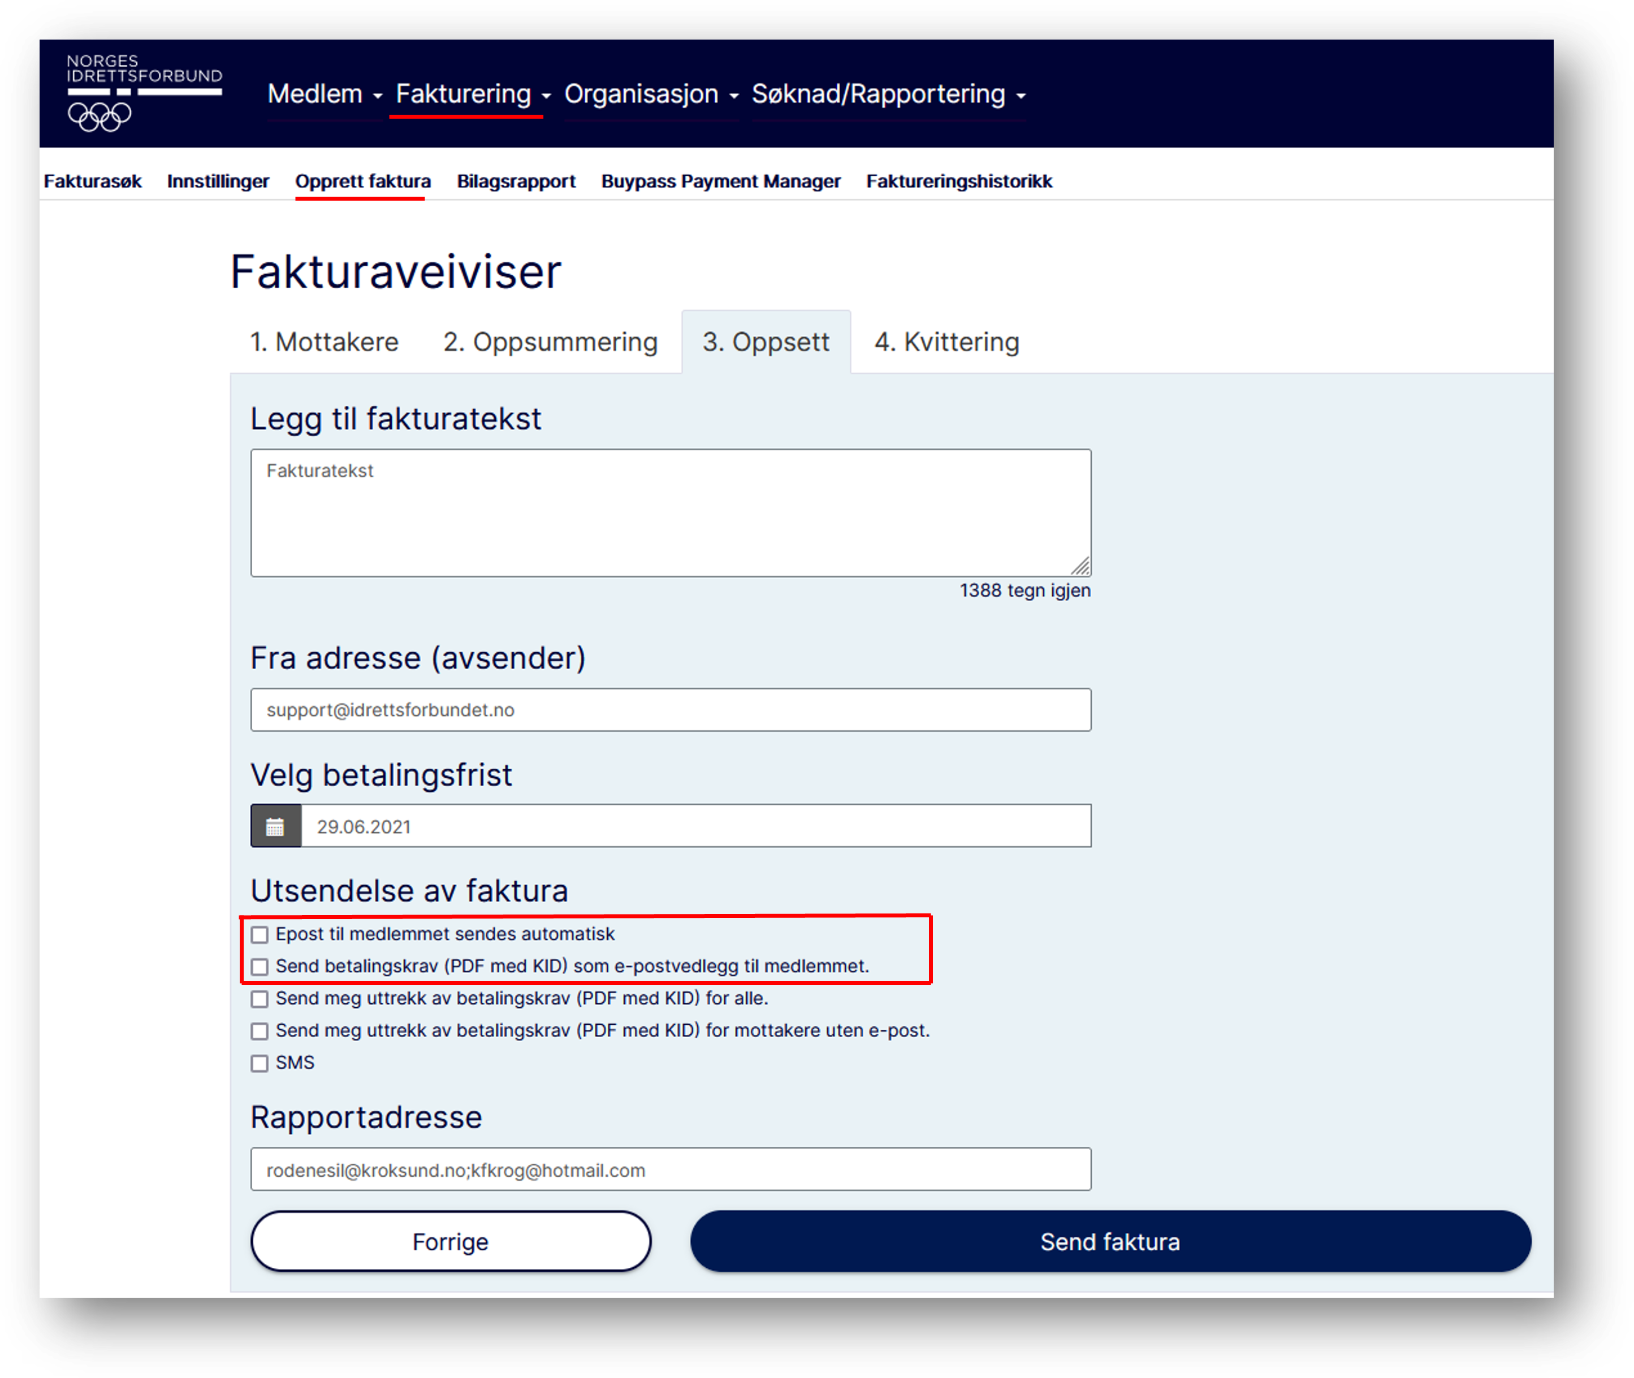Tick 'Send betalingskrav som e-postvedlegg til medlemmet'
The height and width of the screenshot is (1378, 1634).
click(x=260, y=967)
